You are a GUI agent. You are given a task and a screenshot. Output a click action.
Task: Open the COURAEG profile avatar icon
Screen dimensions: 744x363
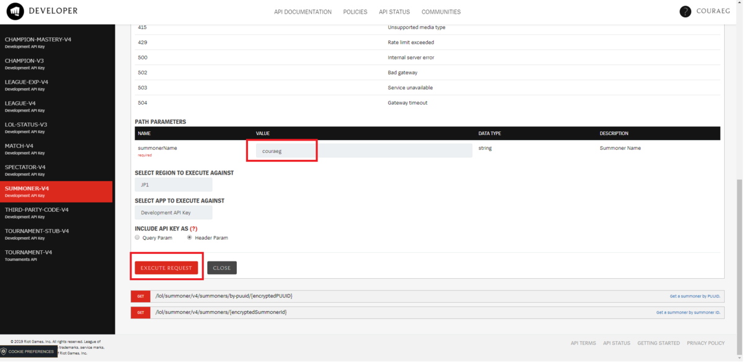[685, 12]
